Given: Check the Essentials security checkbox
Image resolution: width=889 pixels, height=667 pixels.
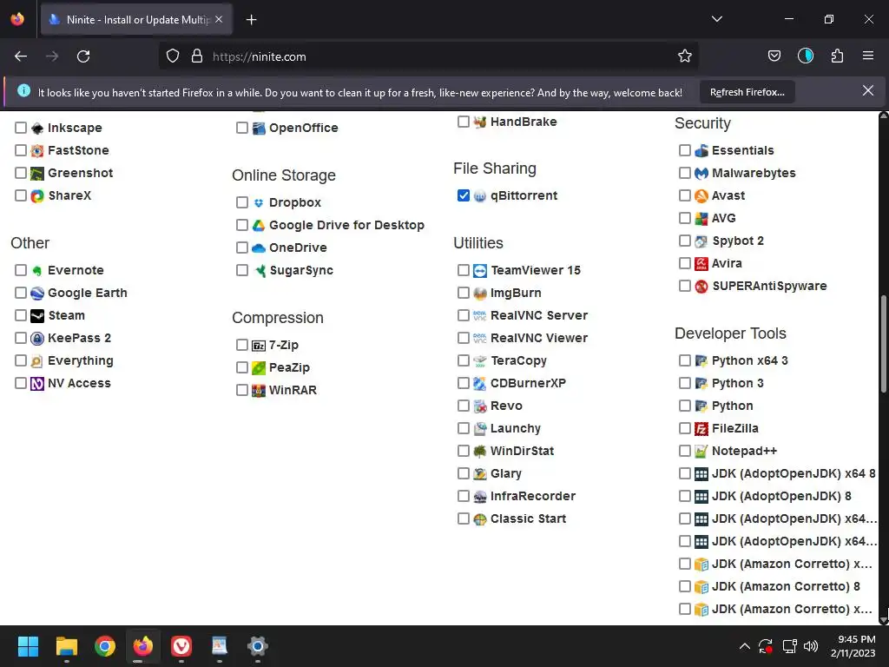Looking at the screenshot, I should pyautogui.click(x=685, y=150).
